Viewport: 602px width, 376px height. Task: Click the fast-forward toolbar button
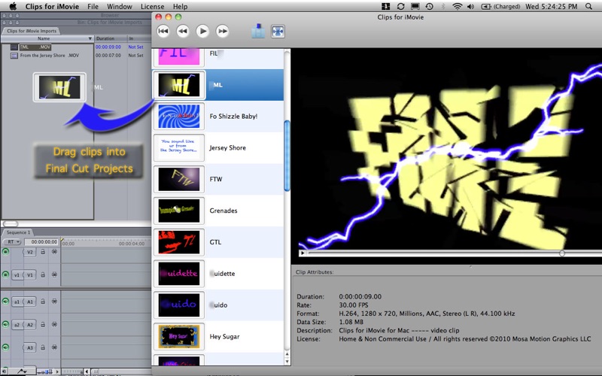(222, 31)
